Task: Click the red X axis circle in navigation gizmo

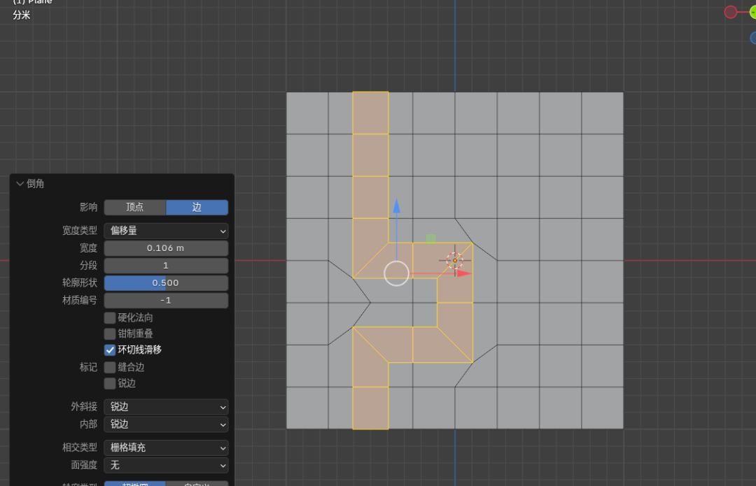Action: (731, 12)
